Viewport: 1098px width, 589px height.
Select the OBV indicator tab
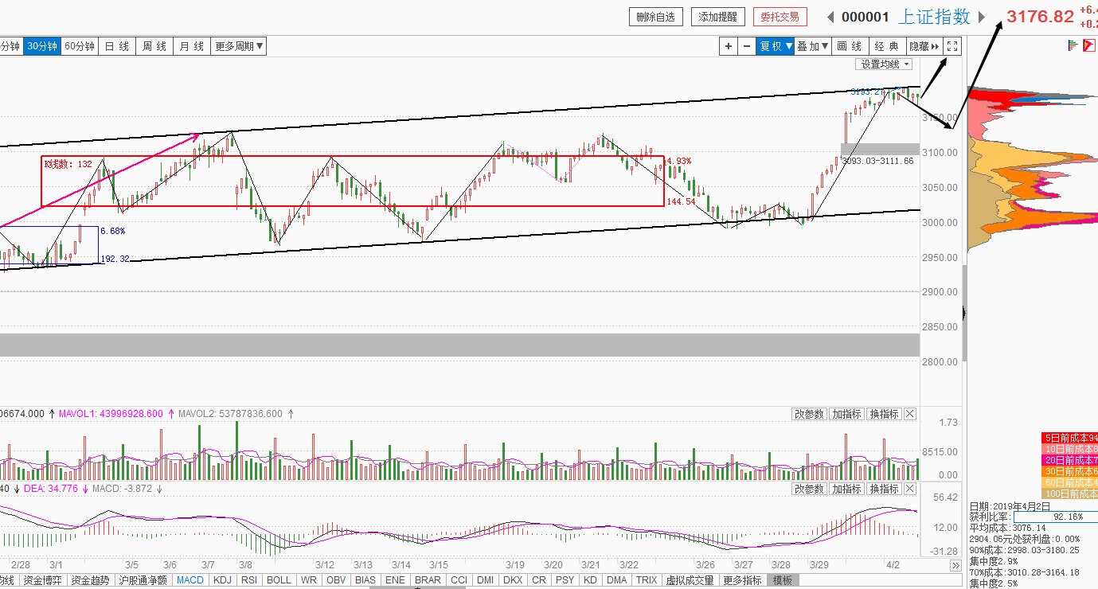click(x=336, y=580)
